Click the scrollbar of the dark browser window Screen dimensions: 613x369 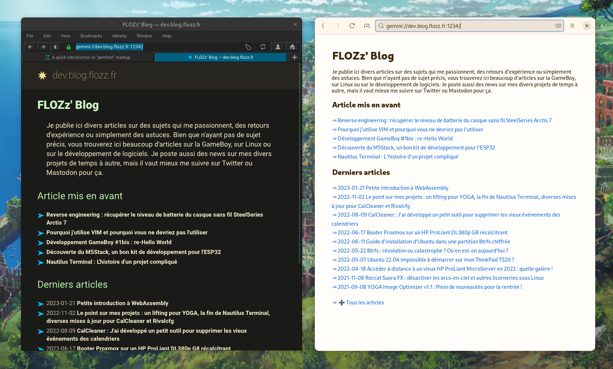[300, 163]
